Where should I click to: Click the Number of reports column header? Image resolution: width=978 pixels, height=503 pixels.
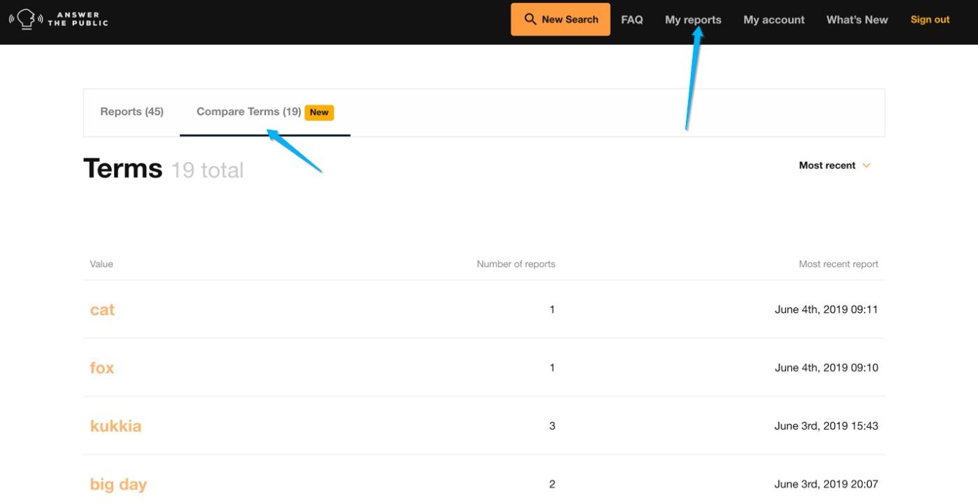516,264
